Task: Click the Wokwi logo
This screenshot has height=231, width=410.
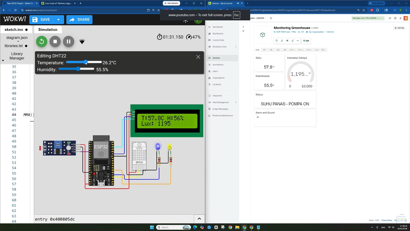Action: pyautogui.click(x=15, y=19)
